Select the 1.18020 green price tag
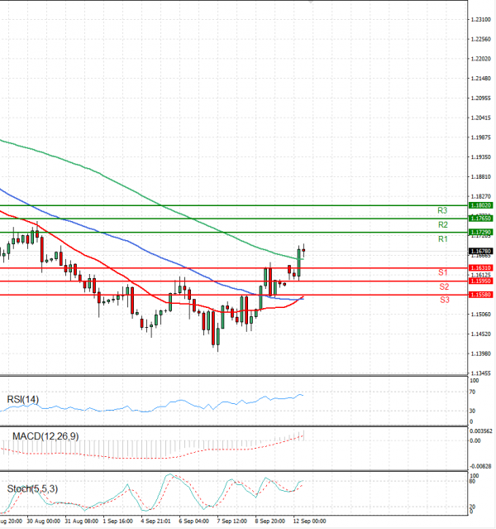496x529 pixels. coord(481,205)
